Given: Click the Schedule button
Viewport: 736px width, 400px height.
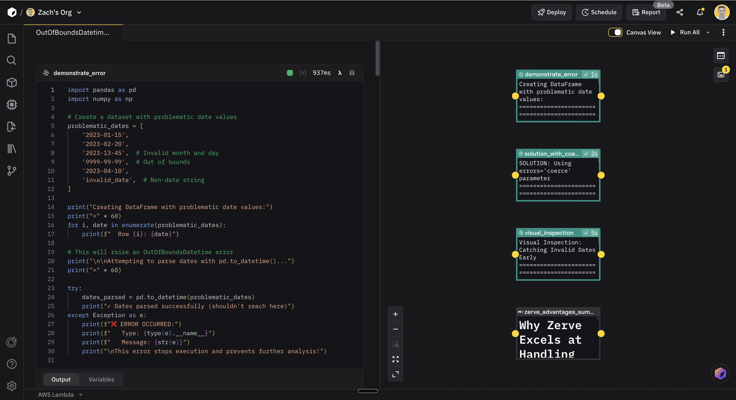Looking at the screenshot, I should pyautogui.click(x=599, y=12).
